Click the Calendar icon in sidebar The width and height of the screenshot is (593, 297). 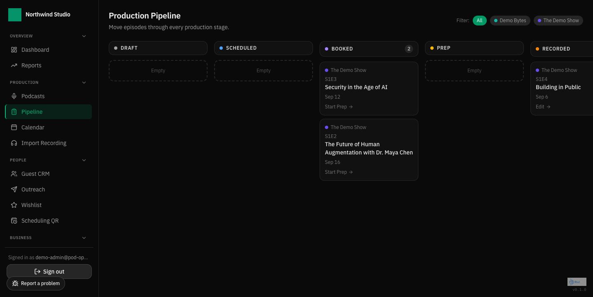tap(14, 127)
